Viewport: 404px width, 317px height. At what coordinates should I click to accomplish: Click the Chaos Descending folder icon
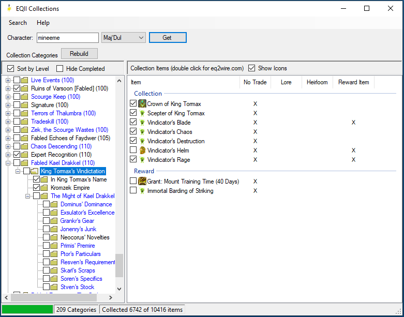pyautogui.click(x=24, y=146)
